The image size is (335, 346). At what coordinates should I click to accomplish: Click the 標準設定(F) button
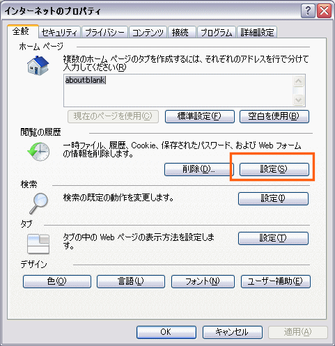(x=200, y=116)
